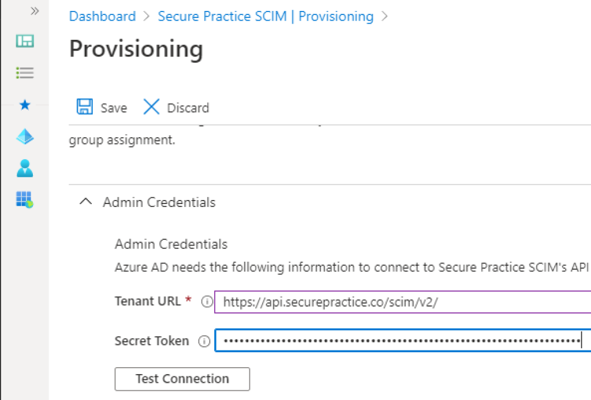Open the Azure Active Directory sidebar icon
Image resolution: width=591 pixels, height=400 pixels.
click(24, 137)
